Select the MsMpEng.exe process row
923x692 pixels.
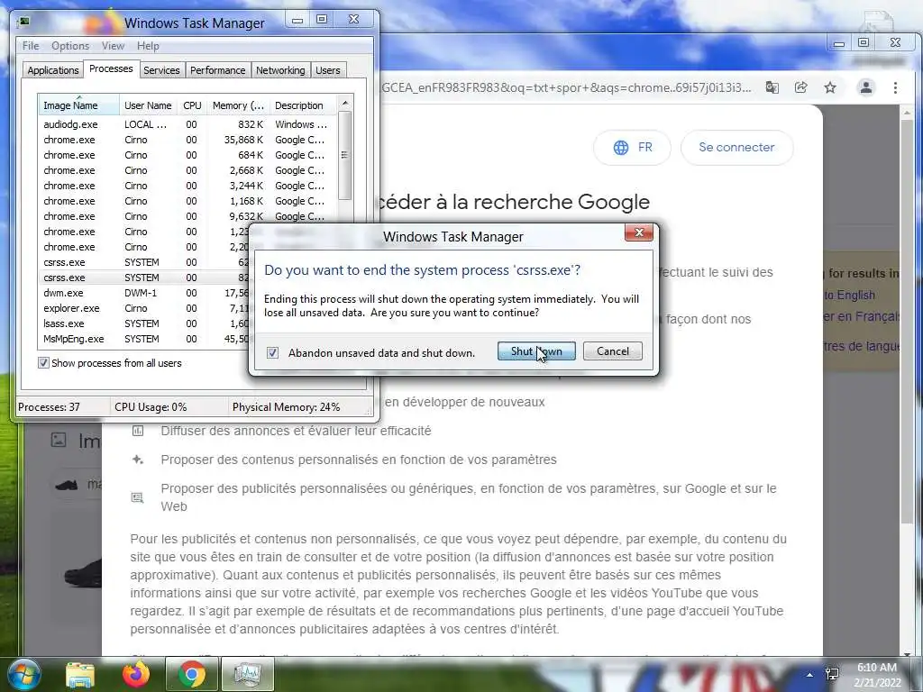click(x=144, y=339)
